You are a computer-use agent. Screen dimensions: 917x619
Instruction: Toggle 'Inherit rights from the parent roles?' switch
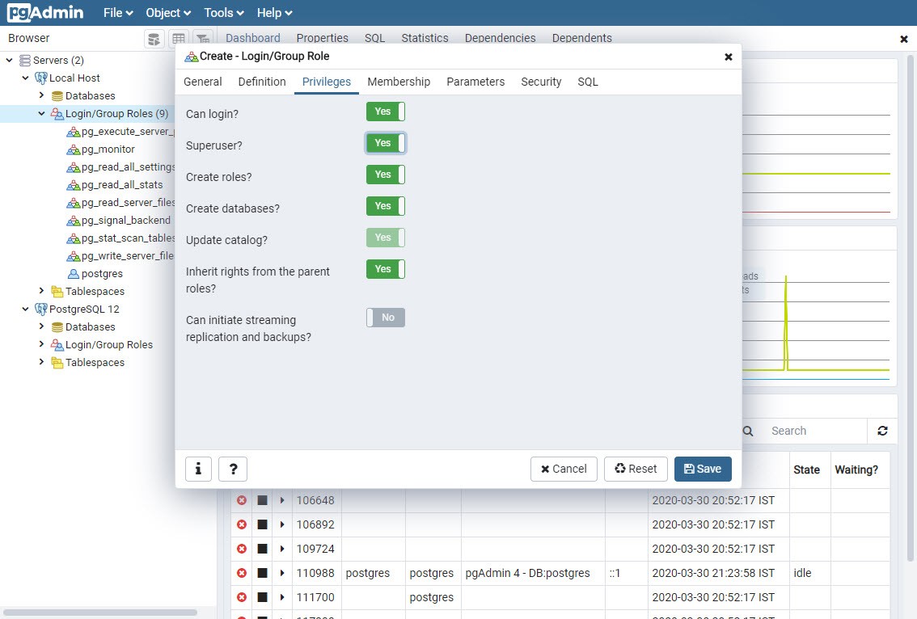click(386, 269)
